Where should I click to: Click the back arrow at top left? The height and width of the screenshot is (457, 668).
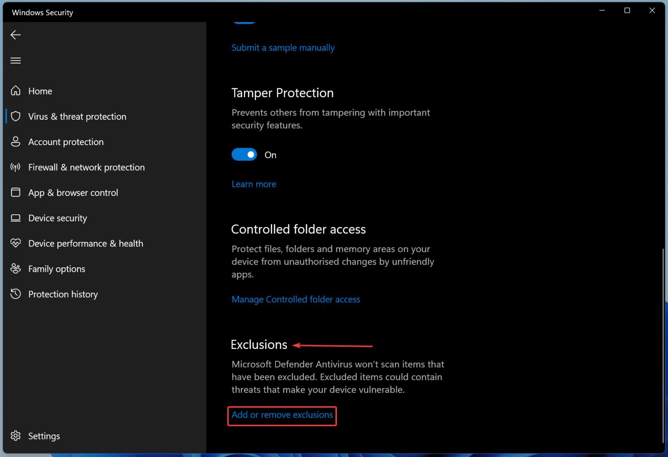pos(15,35)
